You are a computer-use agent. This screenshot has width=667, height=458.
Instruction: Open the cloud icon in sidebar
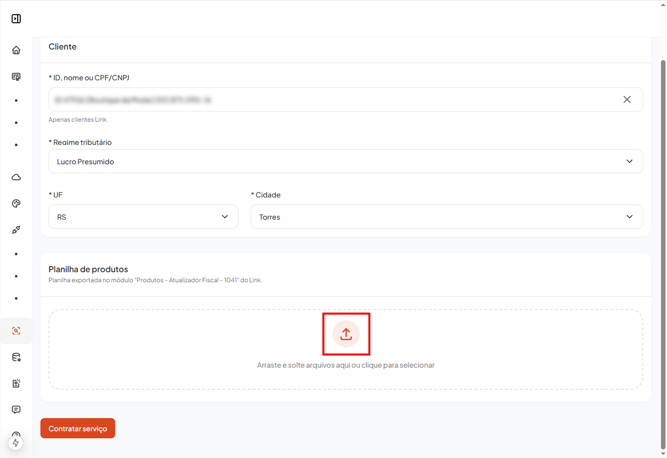point(16,177)
